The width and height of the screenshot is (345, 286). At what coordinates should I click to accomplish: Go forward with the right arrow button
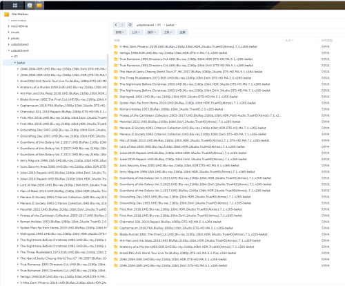coord(122,25)
